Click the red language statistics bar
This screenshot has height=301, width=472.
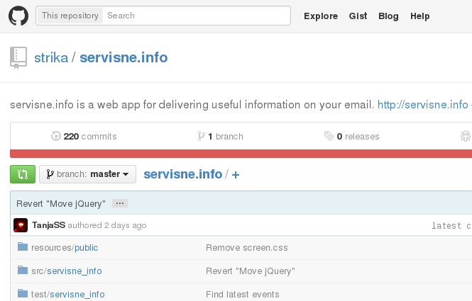[x=241, y=154]
